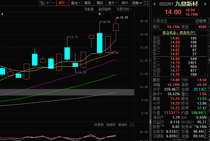Click 加指标 button
210x141 pixels.
click(111, 125)
